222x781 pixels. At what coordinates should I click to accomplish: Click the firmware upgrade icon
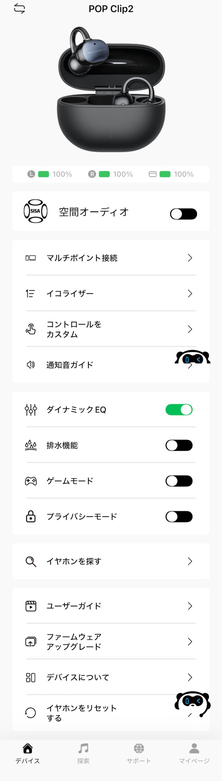pyautogui.click(x=30, y=642)
